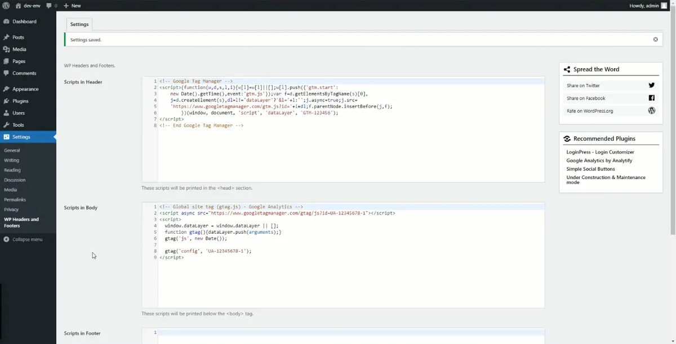Select the Settings tab
Image resolution: width=676 pixels, height=344 pixels.
tap(79, 24)
